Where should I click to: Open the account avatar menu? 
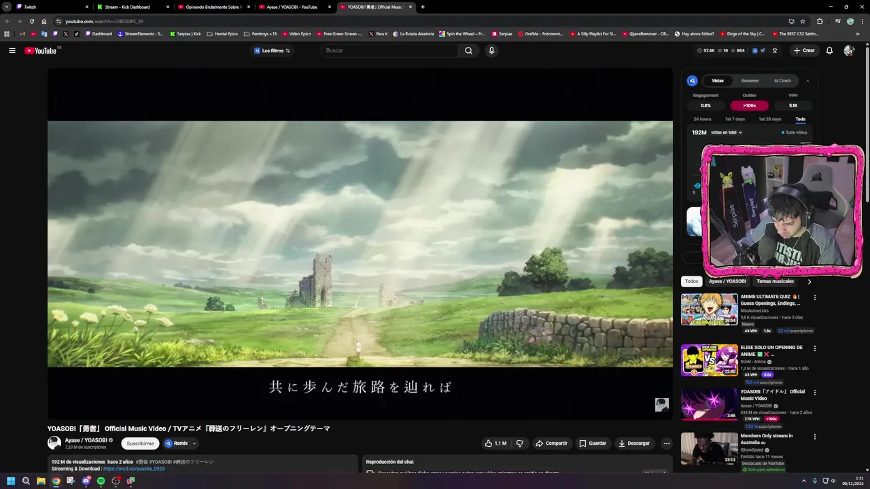(848, 50)
